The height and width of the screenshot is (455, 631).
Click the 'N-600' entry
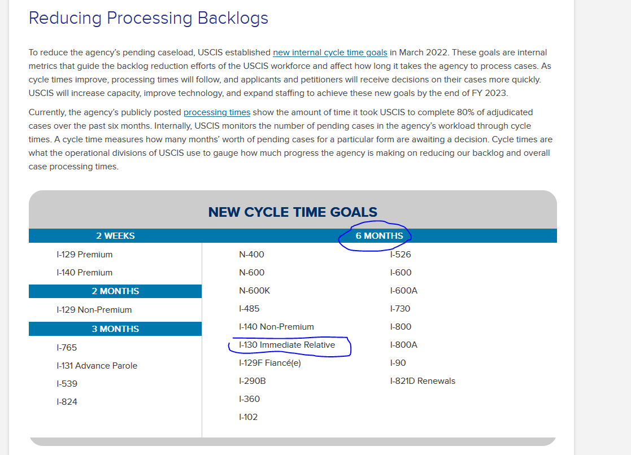point(251,273)
